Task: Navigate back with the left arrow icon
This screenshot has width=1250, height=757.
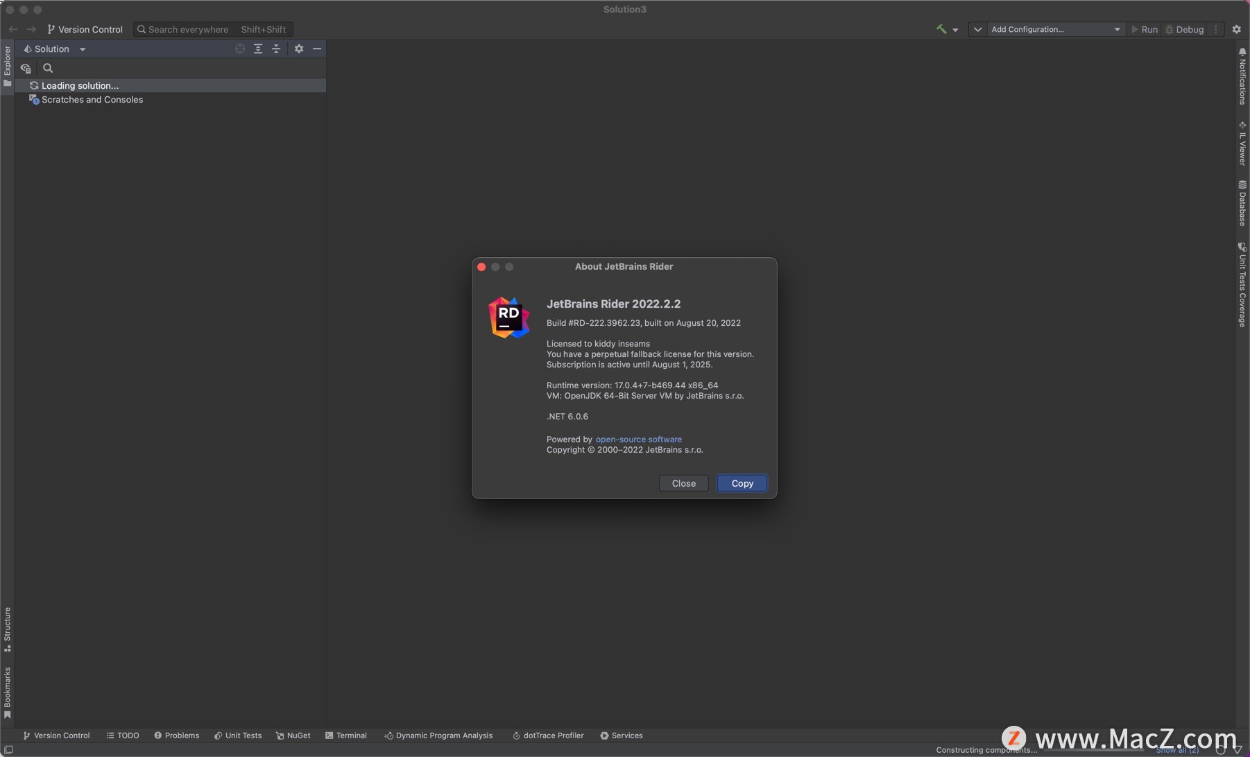Action: (13, 29)
